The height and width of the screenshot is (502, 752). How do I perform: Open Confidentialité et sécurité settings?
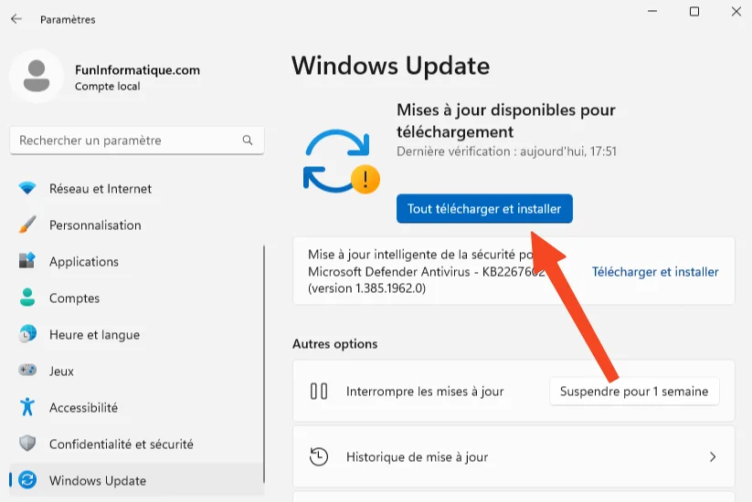point(137,444)
